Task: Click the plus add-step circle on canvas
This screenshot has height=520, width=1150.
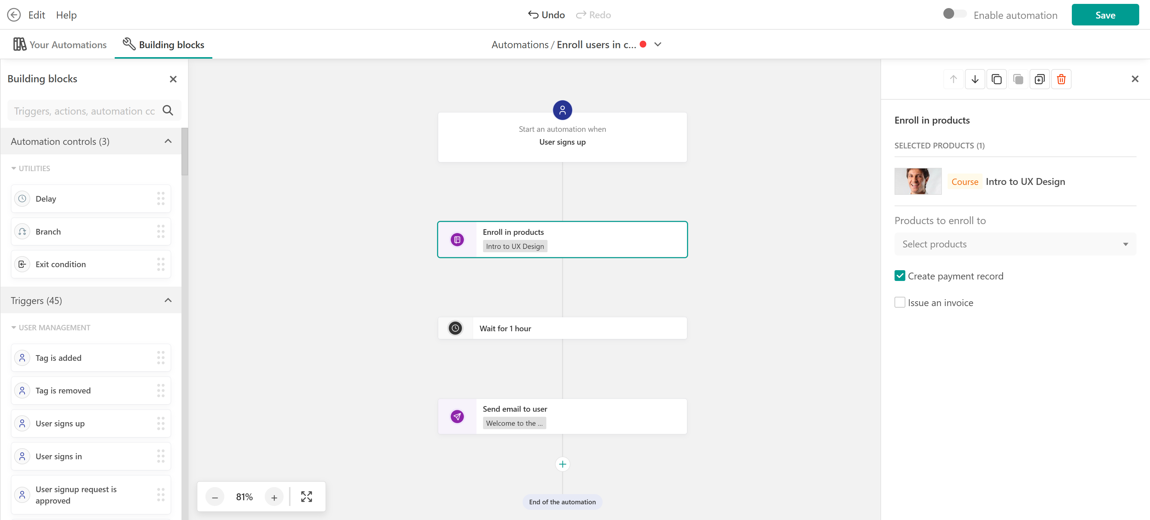Action: pos(562,464)
